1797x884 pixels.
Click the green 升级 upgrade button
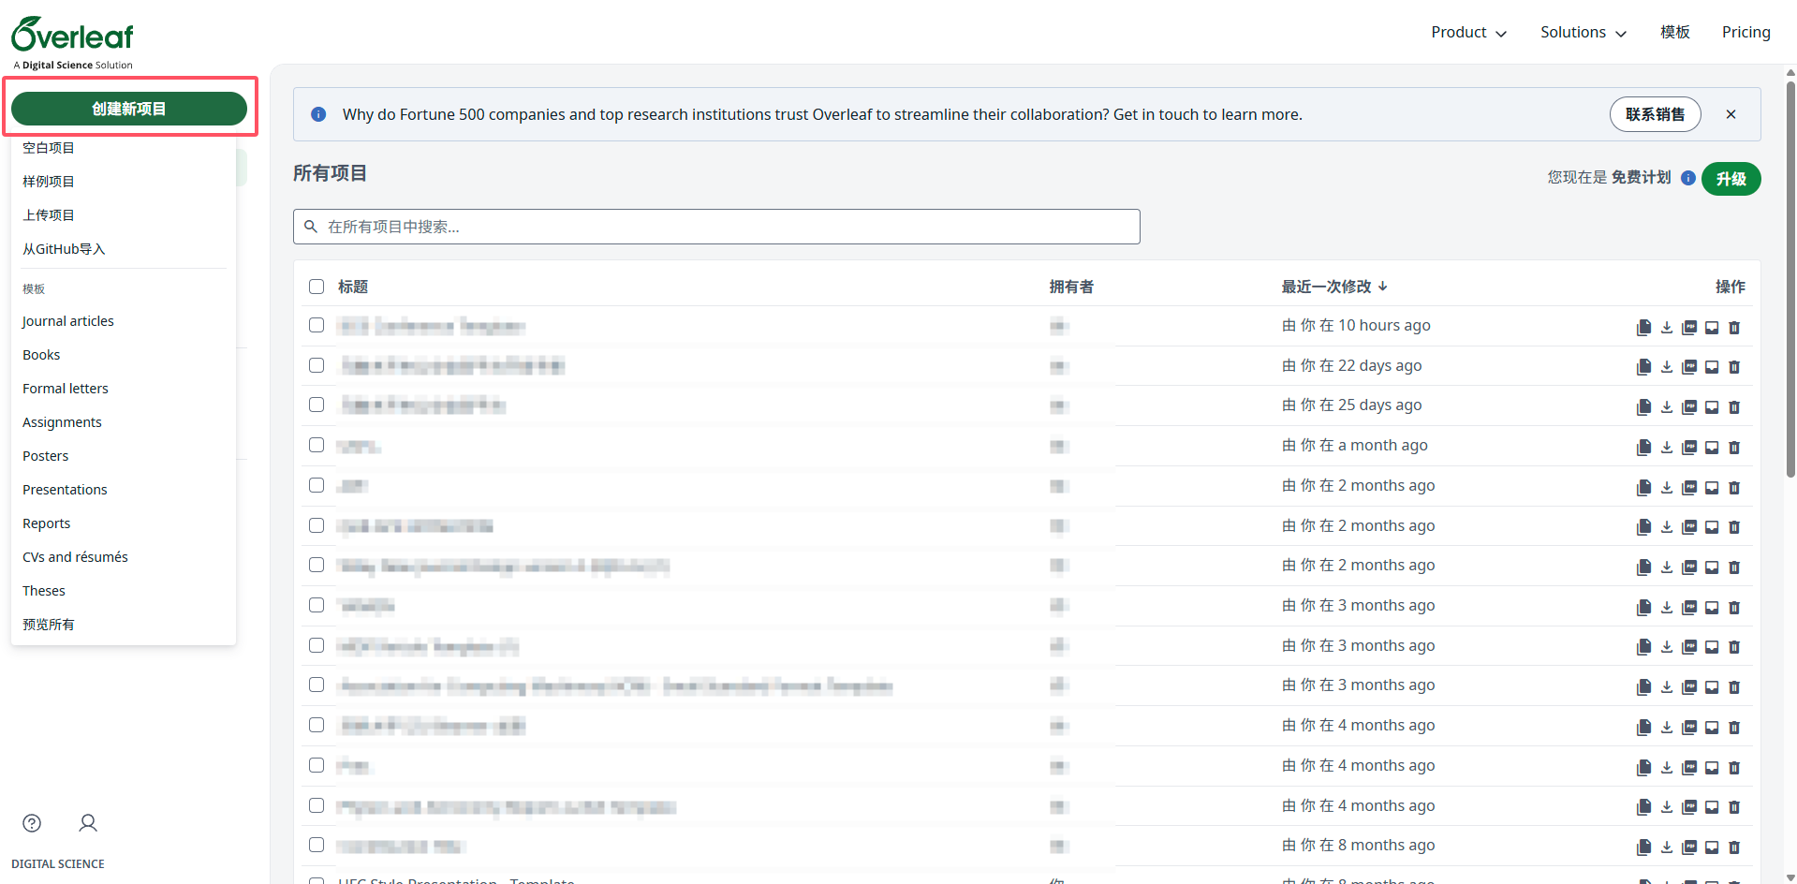point(1731,178)
